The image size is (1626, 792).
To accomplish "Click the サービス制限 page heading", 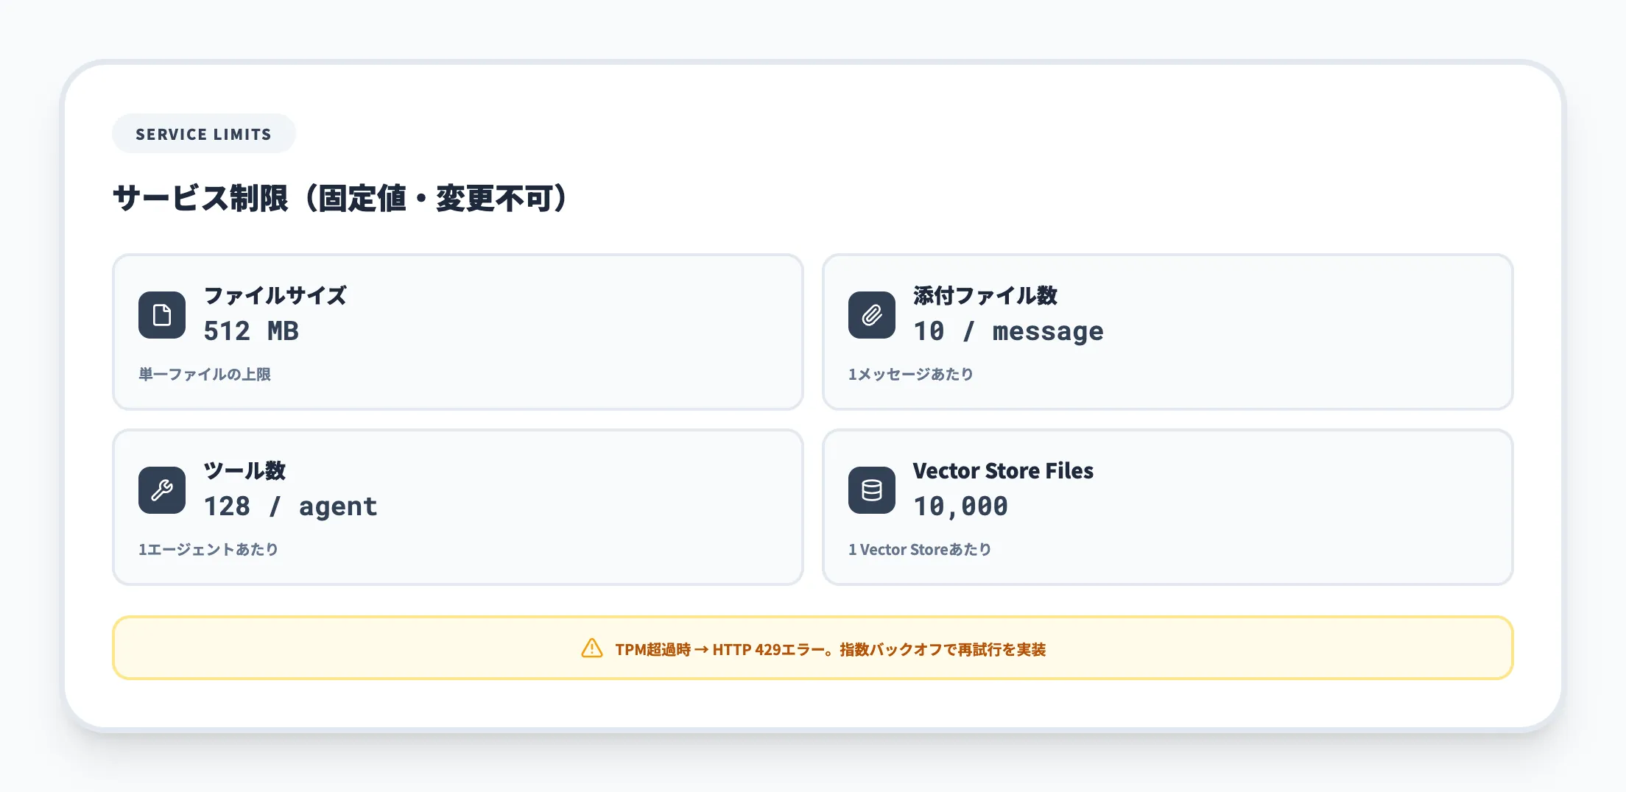I will 340,198.
